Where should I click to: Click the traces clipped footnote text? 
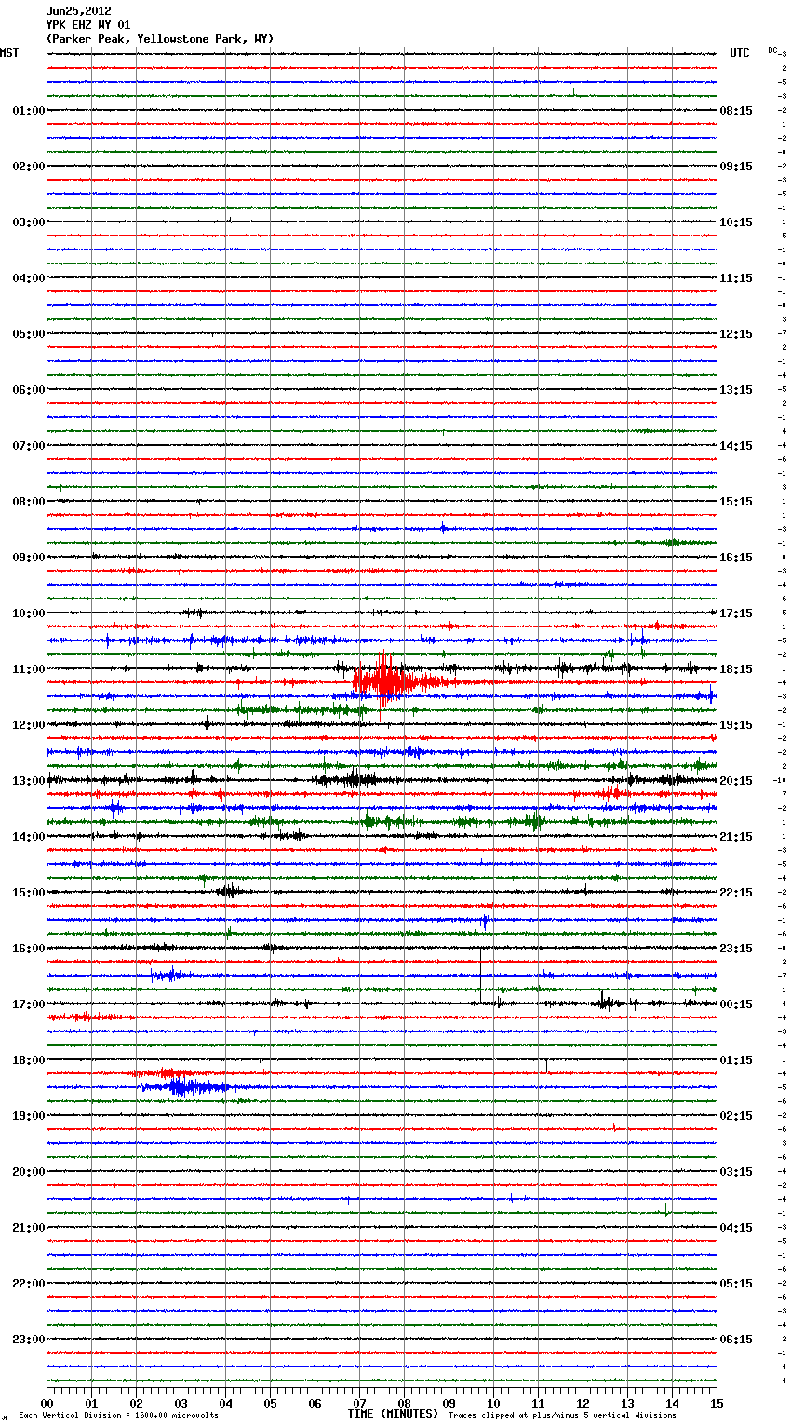tap(562, 1415)
